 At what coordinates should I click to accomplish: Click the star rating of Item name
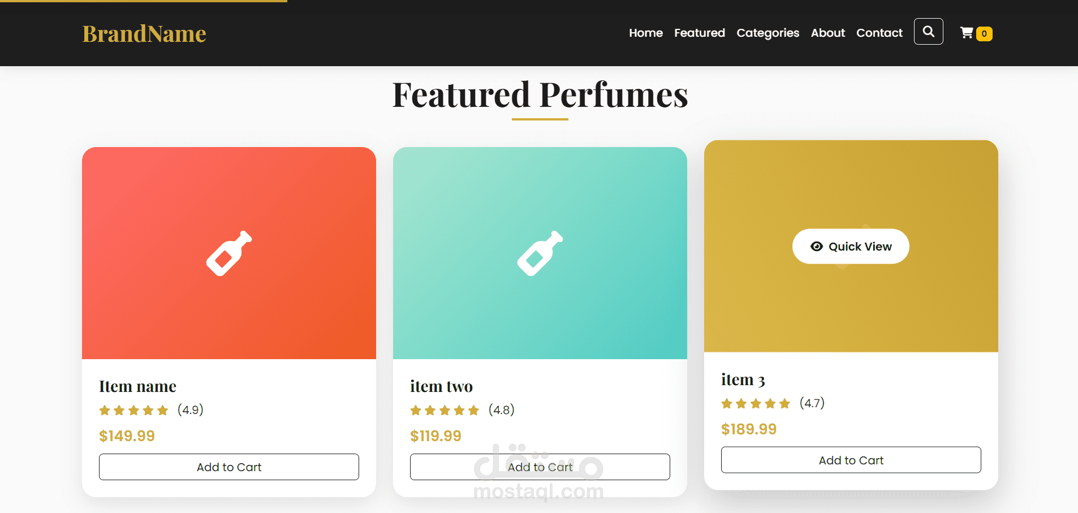pyautogui.click(x=133, y=410)
